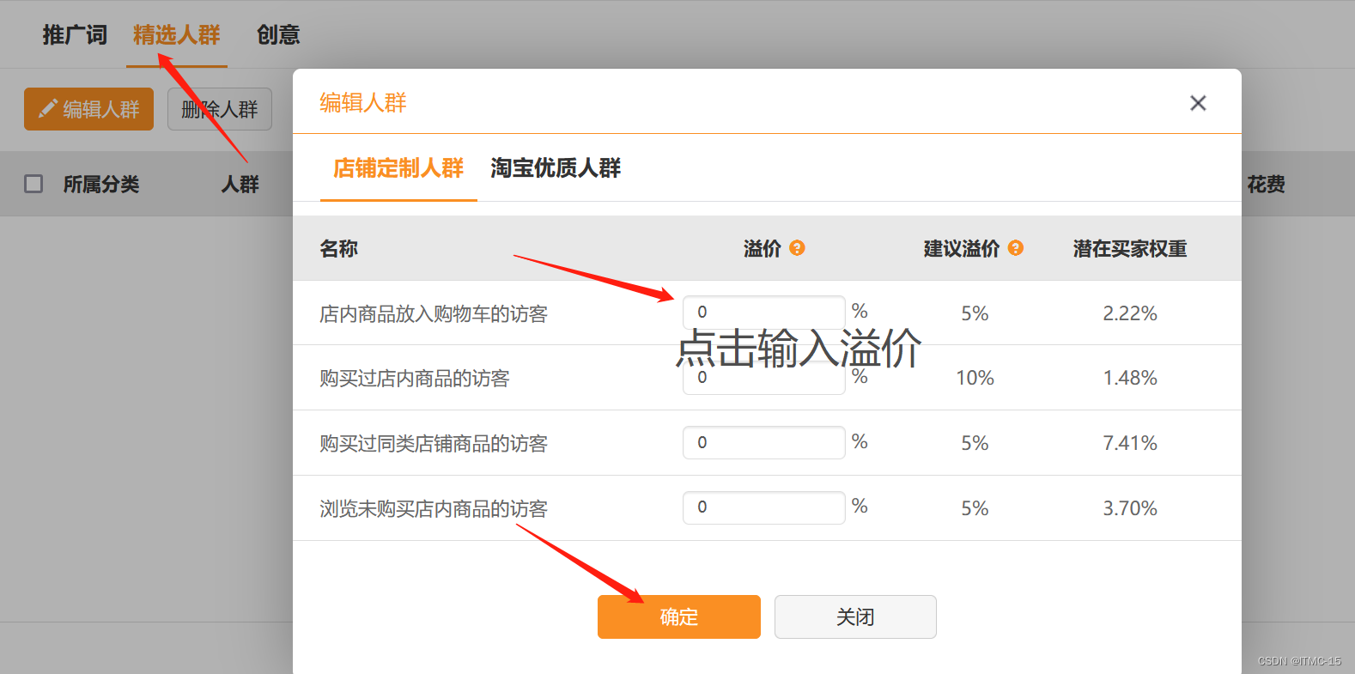1355x674 pixels.
Task: Click the 2.22% buyer weight value
Action: (x=1130, y=313)
